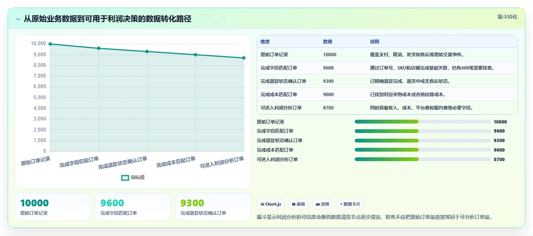Click the 9300 value beside the progress bar
Viewport: 533px width, 236px height.
coord(499,141)
